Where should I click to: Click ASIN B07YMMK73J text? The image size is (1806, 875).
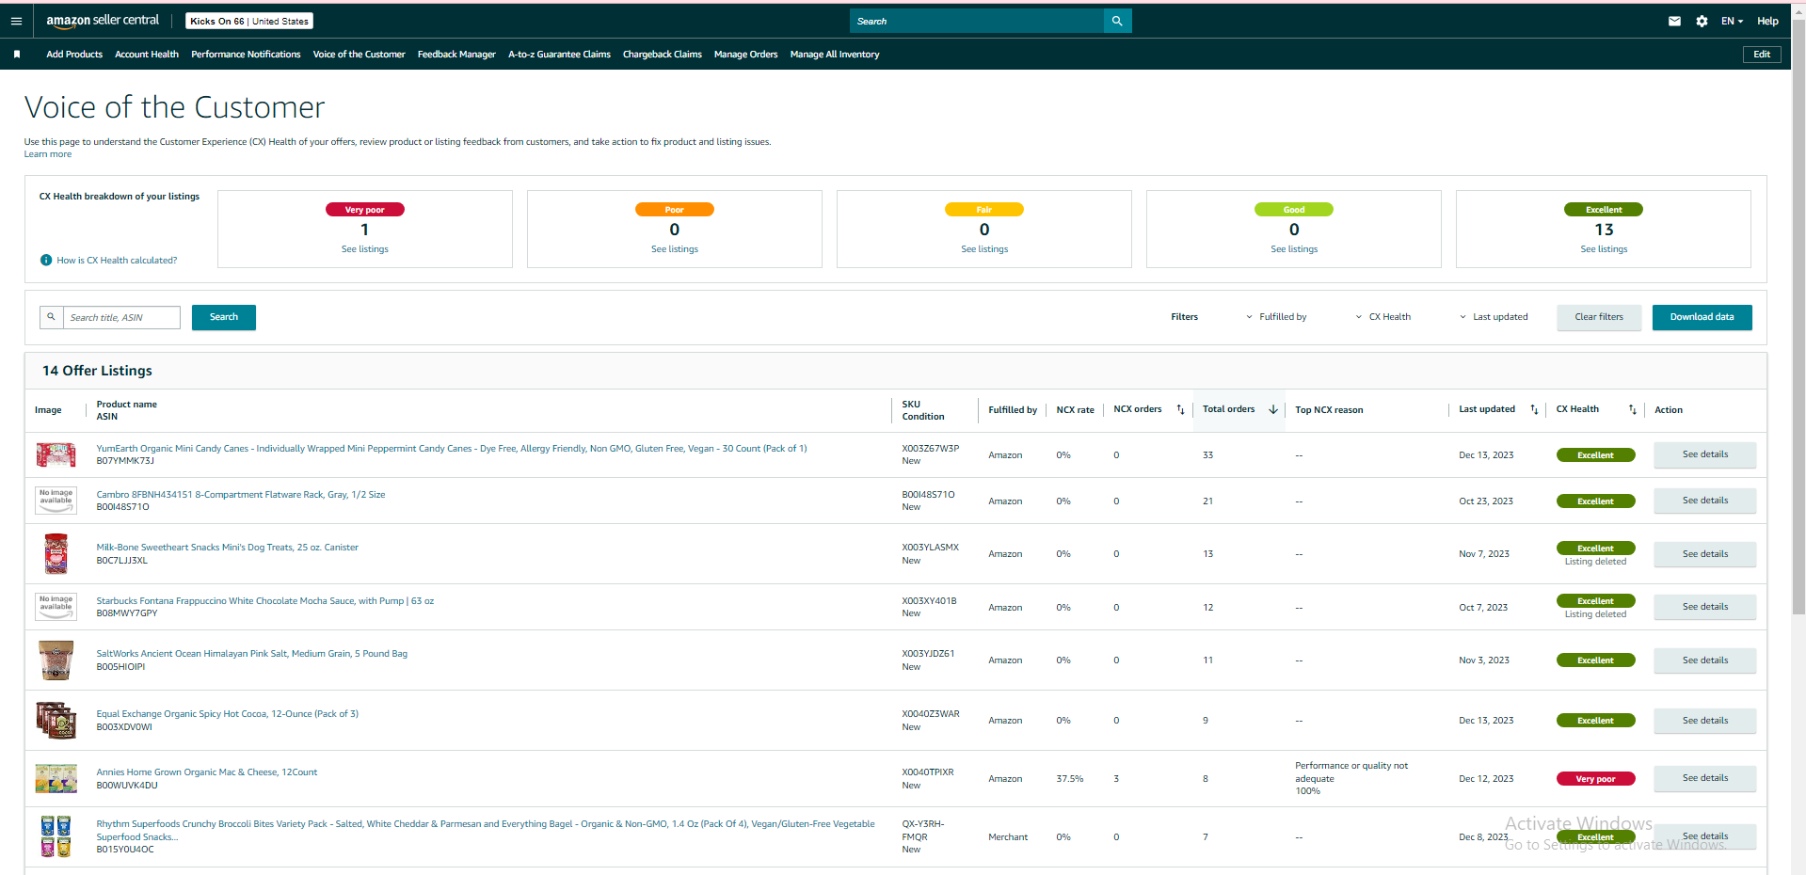point(125,461)
